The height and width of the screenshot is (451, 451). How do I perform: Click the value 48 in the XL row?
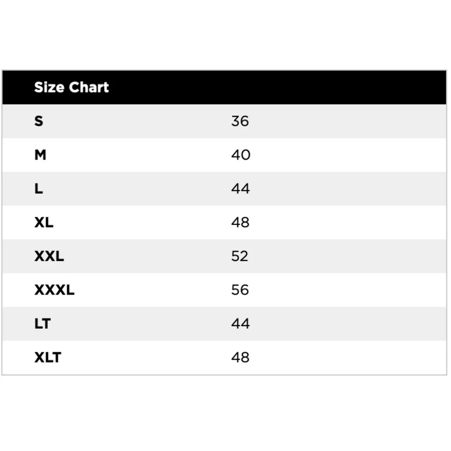pos(240,222)
